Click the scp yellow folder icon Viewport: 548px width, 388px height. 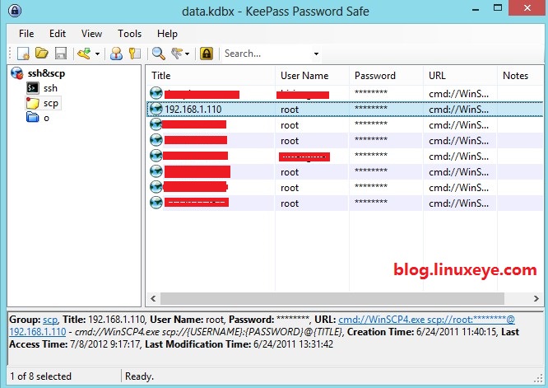33,103
